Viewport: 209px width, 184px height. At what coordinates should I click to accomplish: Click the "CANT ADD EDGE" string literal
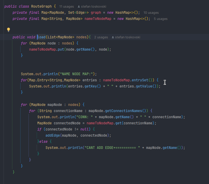pyautogui.click(x=112, y=148)
